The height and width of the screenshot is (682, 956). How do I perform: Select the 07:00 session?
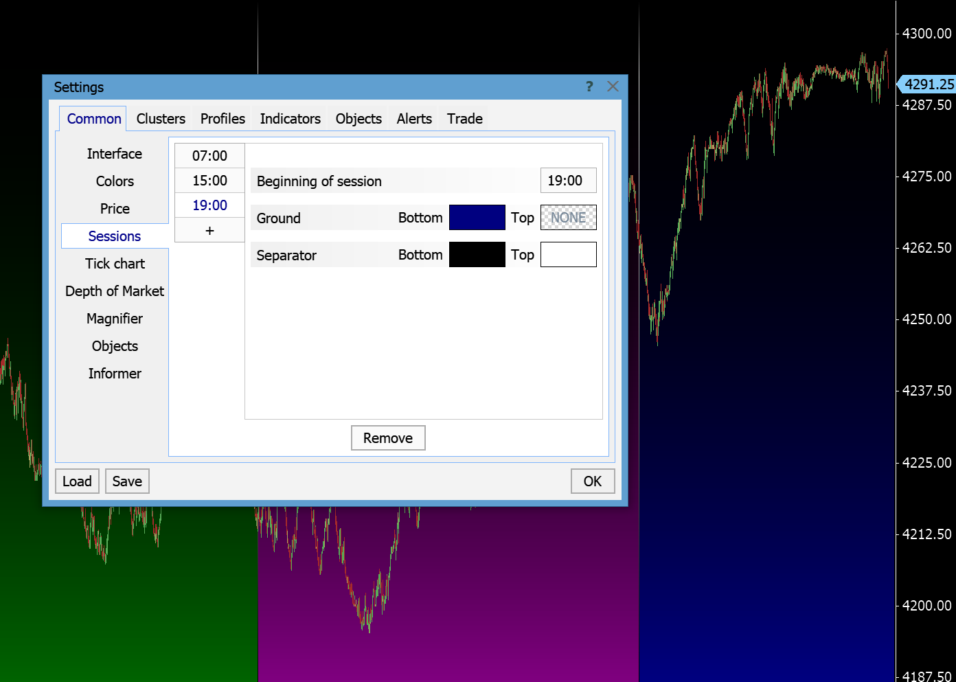[x=209, y=156]
